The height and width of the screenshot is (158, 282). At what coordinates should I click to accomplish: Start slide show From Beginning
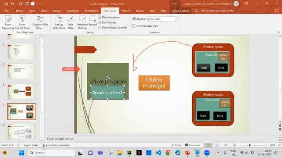tap(8, 22)
